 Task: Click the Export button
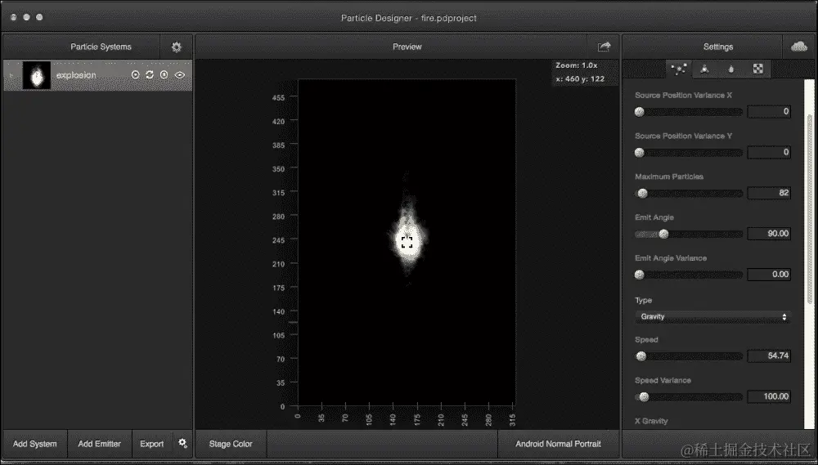(x=152, y=444)
